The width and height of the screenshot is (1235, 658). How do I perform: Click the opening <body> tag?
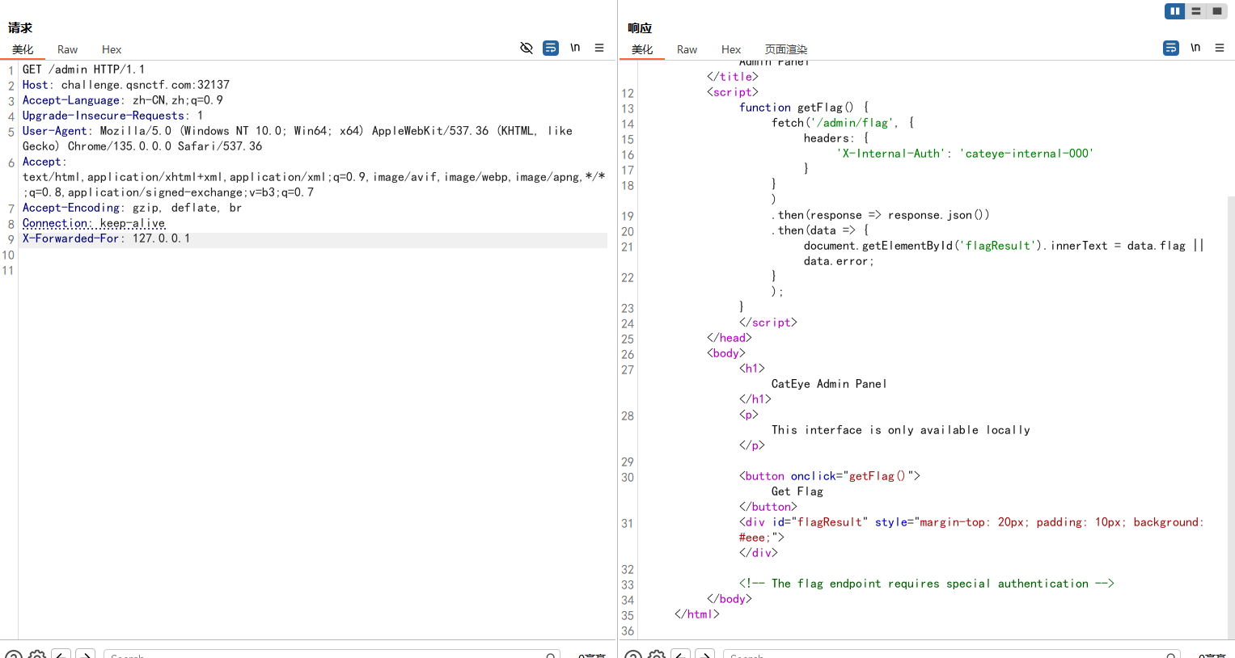pos(726,353)
